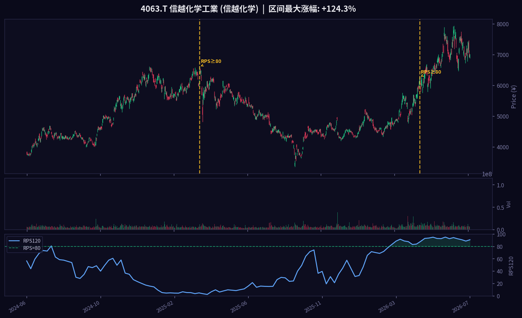The image size is (522, 318).
Task: Click the 8000 price axis tick
Action: [x=503, y=24]
